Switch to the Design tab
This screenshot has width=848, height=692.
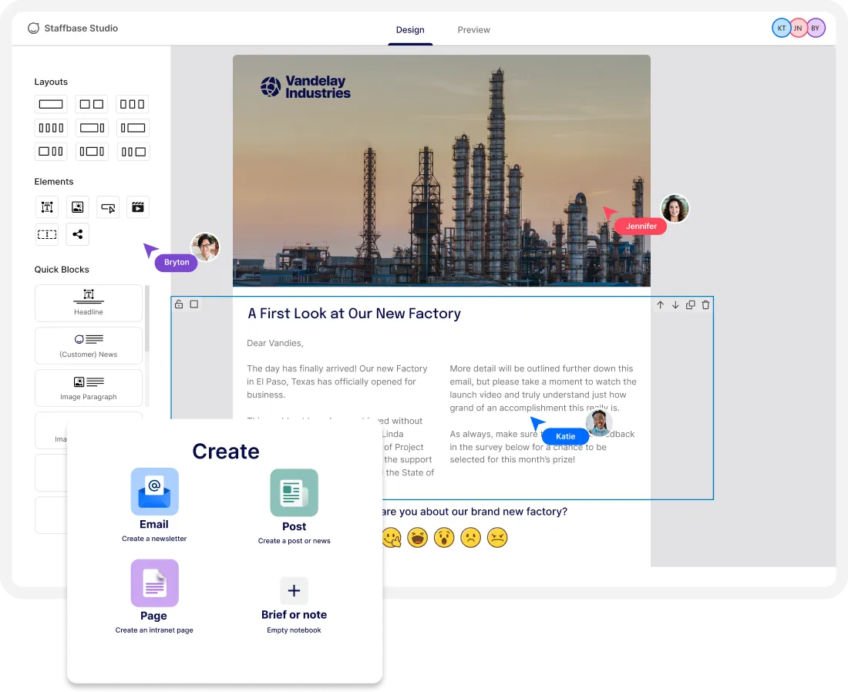[410, 29]
